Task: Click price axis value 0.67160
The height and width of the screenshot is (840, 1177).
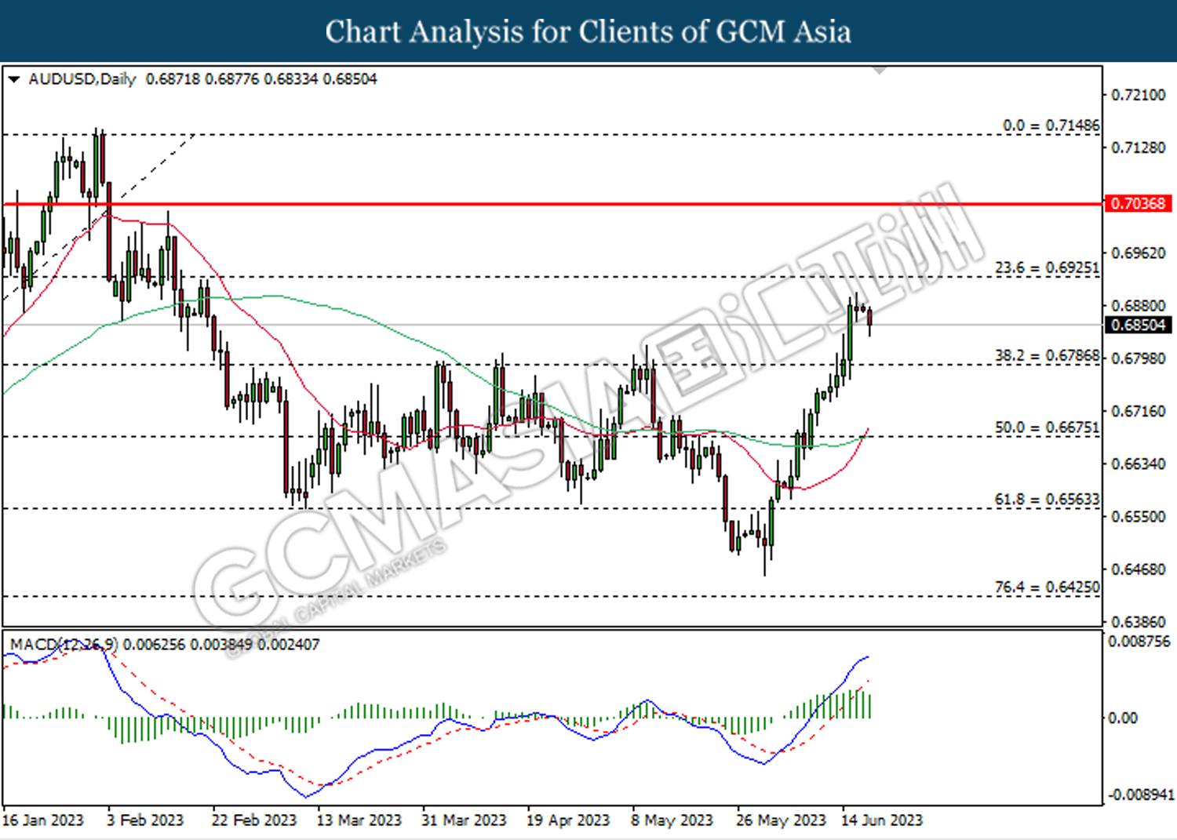Action: (x=1139, y=411)
